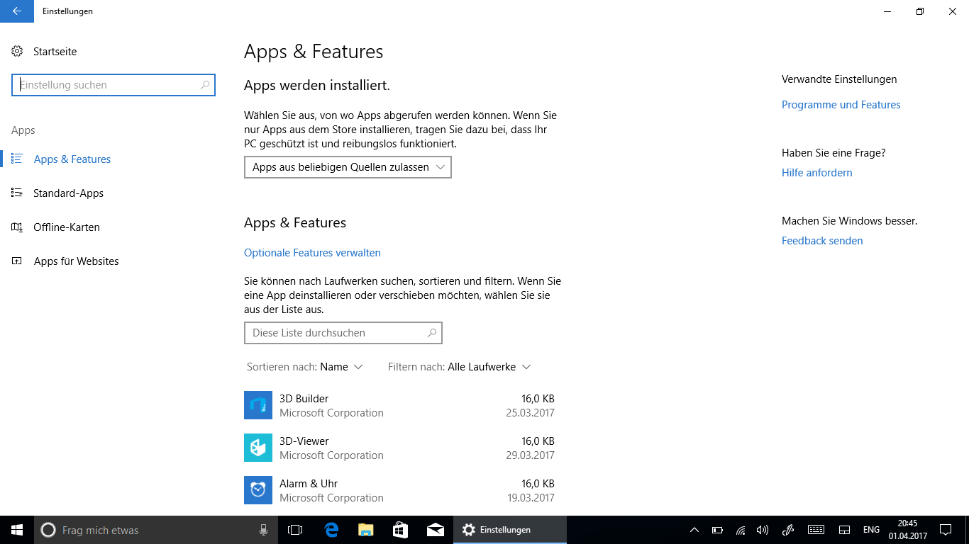Click the 3D-Viewer app icon
Screen dimensions: 969x544
[x=258, y=448]
